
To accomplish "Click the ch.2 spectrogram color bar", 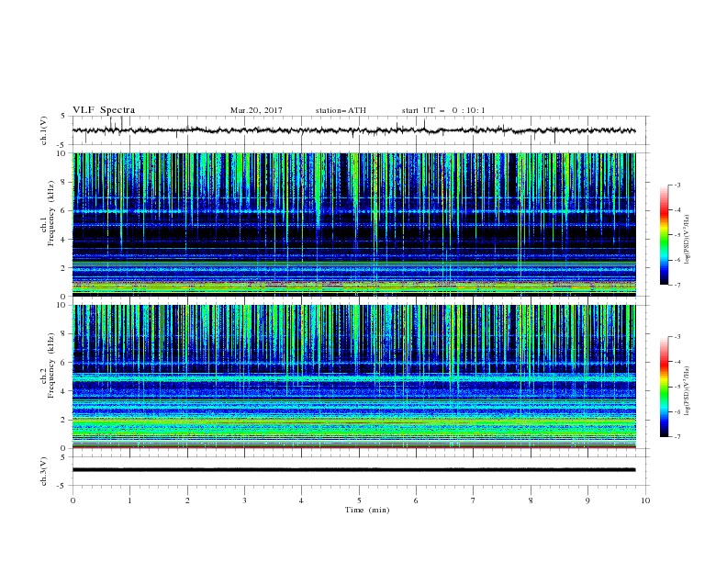I will coord(665,387).
